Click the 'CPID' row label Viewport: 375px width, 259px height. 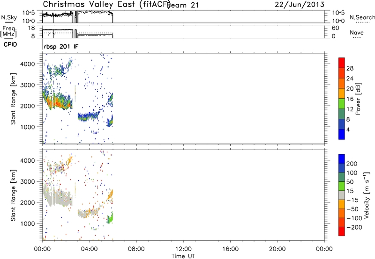point(10,44)
